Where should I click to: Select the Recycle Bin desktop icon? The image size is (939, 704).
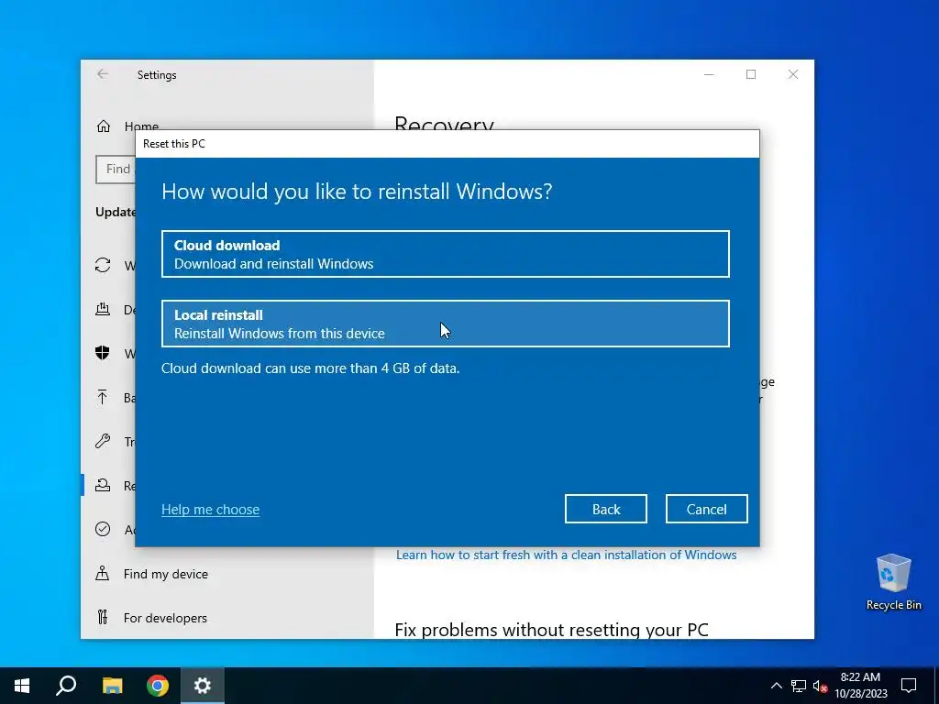pos(893,582)
